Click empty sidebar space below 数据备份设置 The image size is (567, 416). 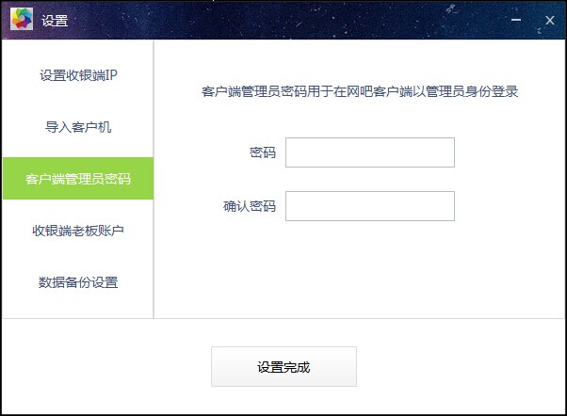click(78, 310)
